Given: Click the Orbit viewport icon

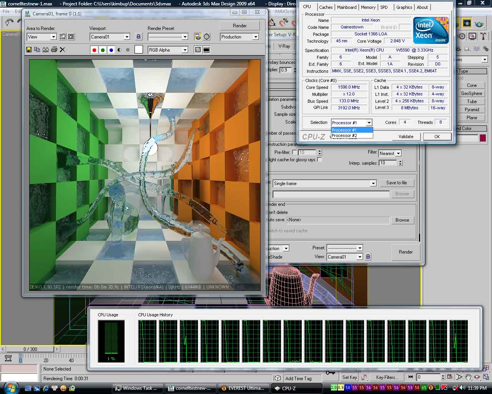Looking at the screenshot, I should tap(477, 377).
